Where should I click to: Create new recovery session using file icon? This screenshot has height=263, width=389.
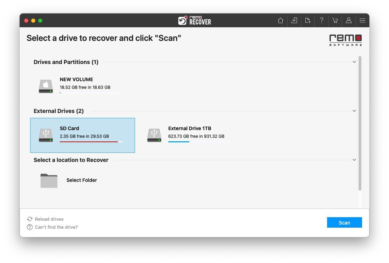307,21
